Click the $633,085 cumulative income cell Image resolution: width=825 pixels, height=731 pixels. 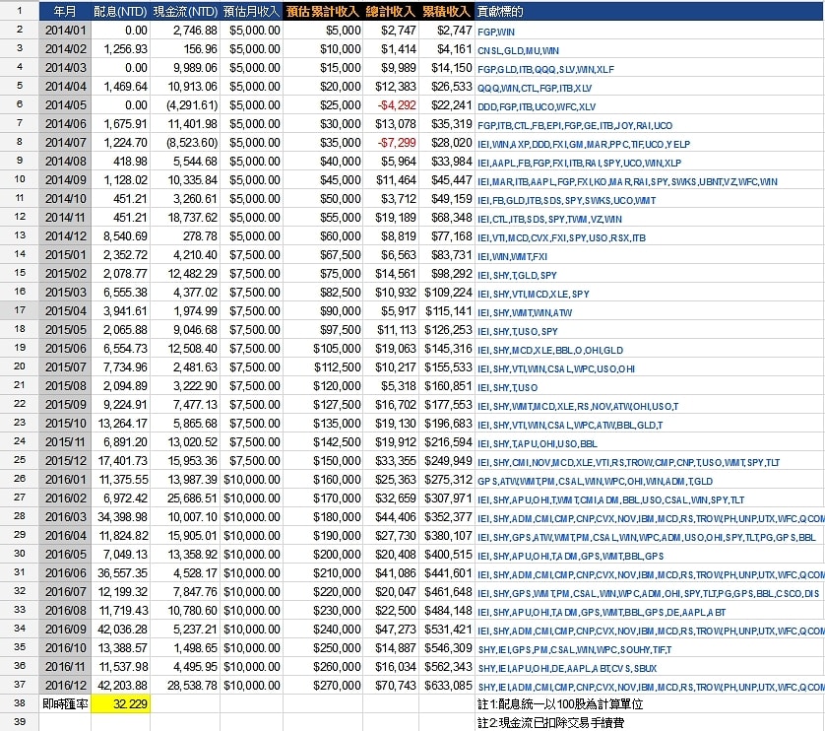(x=447, y=686)
